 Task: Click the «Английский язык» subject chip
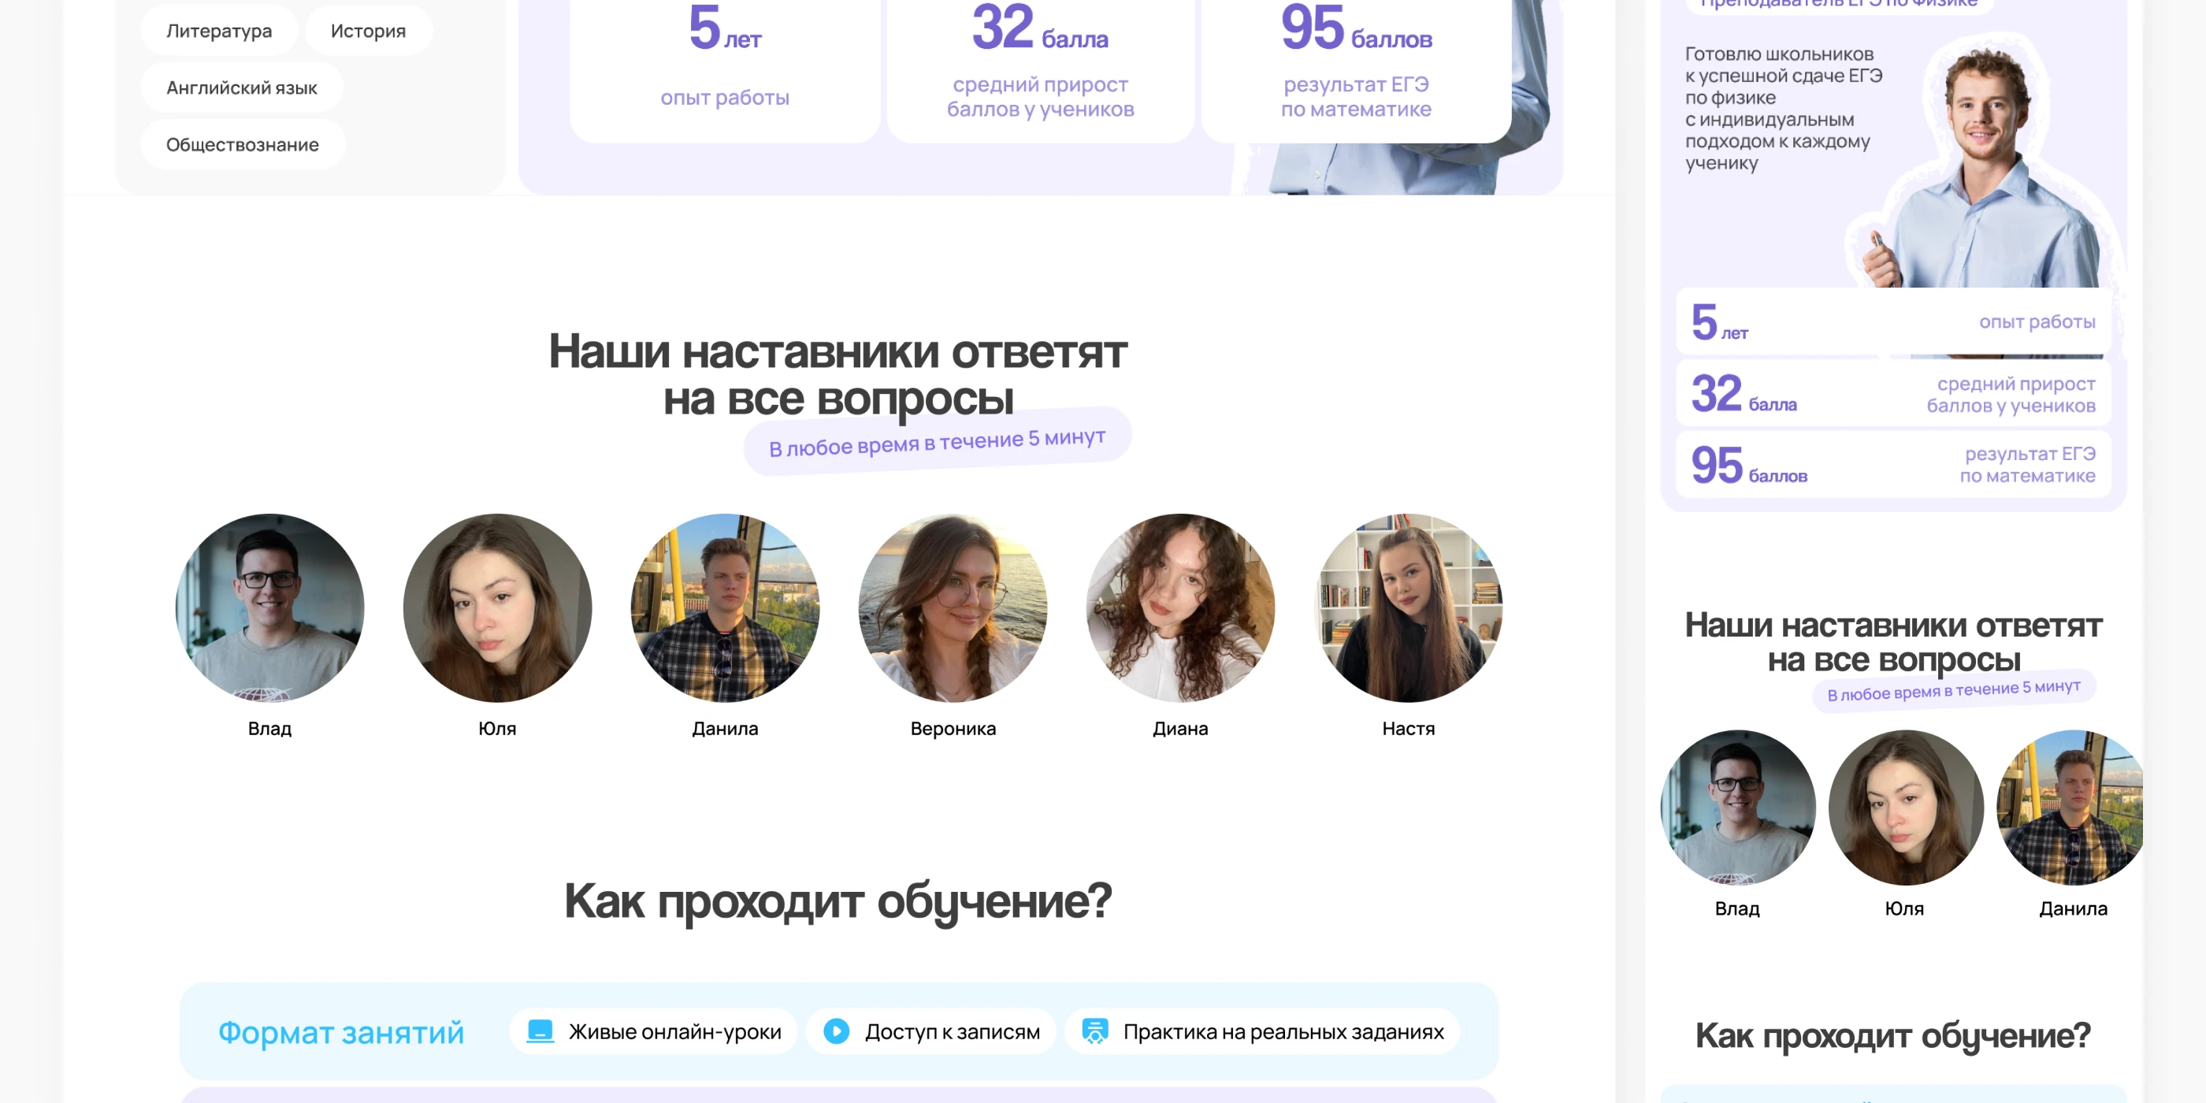click(x=242, y=87)
